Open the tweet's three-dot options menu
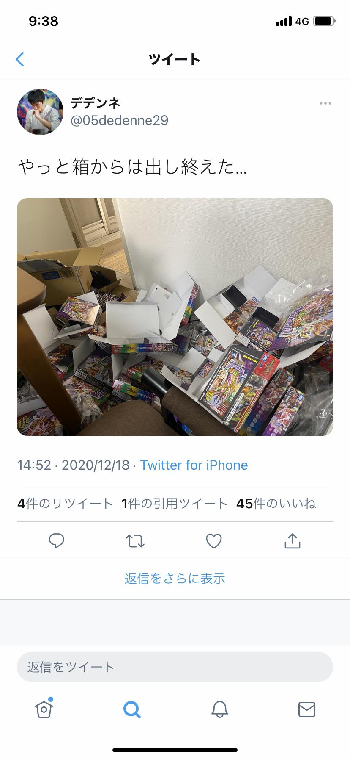 tap(325, 103)
